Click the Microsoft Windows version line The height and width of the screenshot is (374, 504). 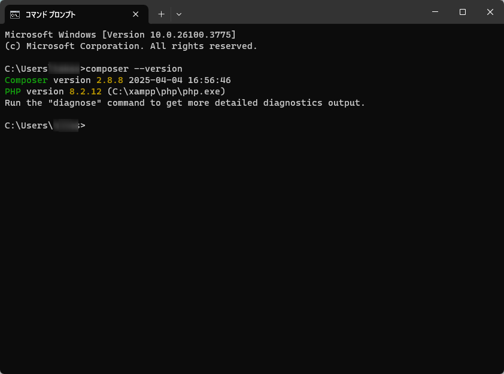click(120, 35)
